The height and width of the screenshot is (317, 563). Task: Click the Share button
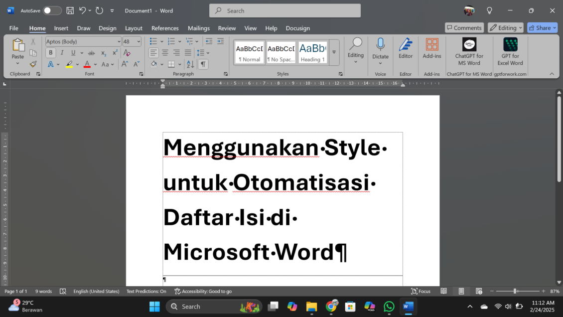542,28
